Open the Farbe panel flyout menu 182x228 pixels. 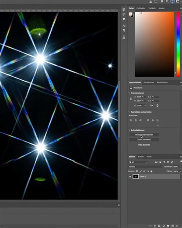(x=181, y=8)
